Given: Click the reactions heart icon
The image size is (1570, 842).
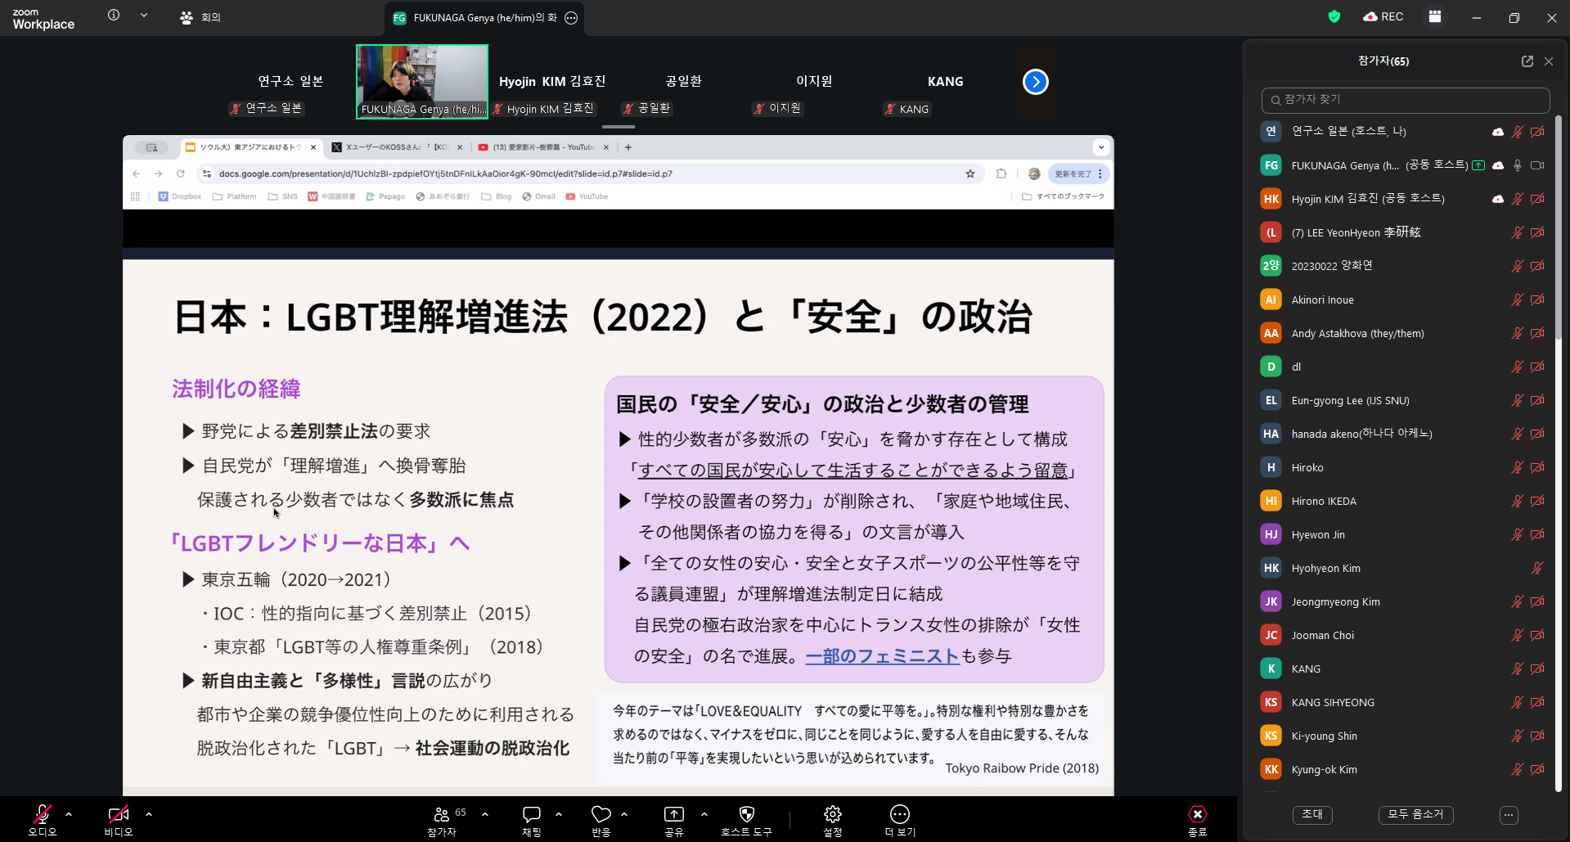Looking at the screenshot, I should (601, 814).
